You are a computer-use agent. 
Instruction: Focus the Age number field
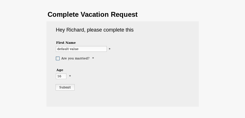pyautogui.click(x=61, y=76)
